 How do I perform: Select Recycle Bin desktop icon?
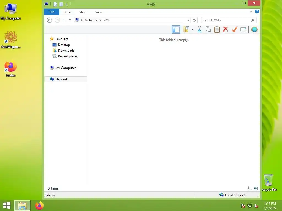click(269, 182)
